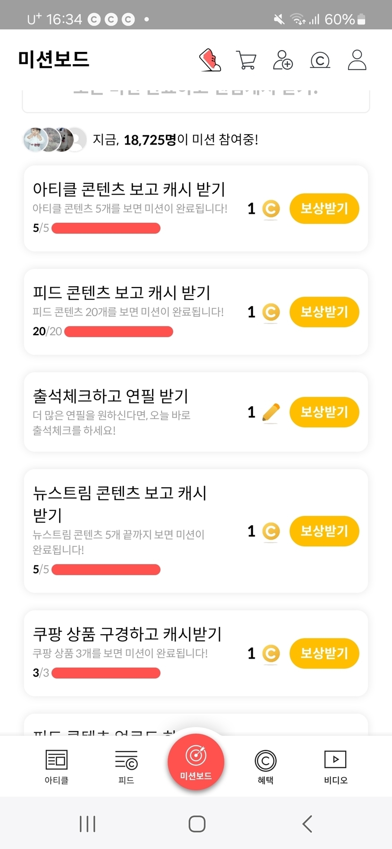Open the 혜택 benefits tab
The height and width of the screenshot is (849, 392).
(265, 766)
